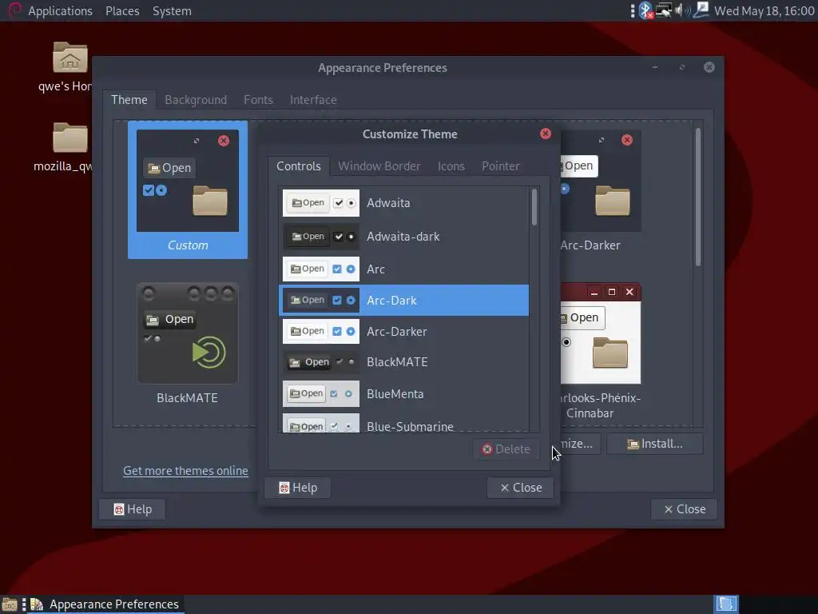This screenshot has height=614, width=818.
Task: Select Arc-Dark in the controls list
Action: (403, 301)
